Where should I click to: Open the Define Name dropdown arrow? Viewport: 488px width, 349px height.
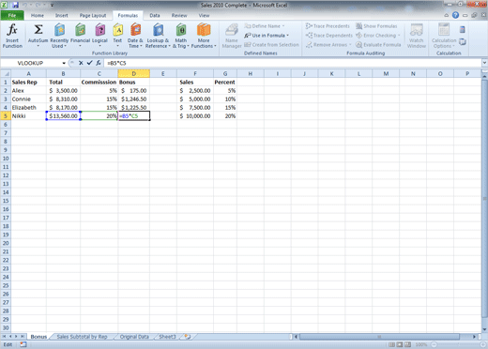click(x=283, y=26)
